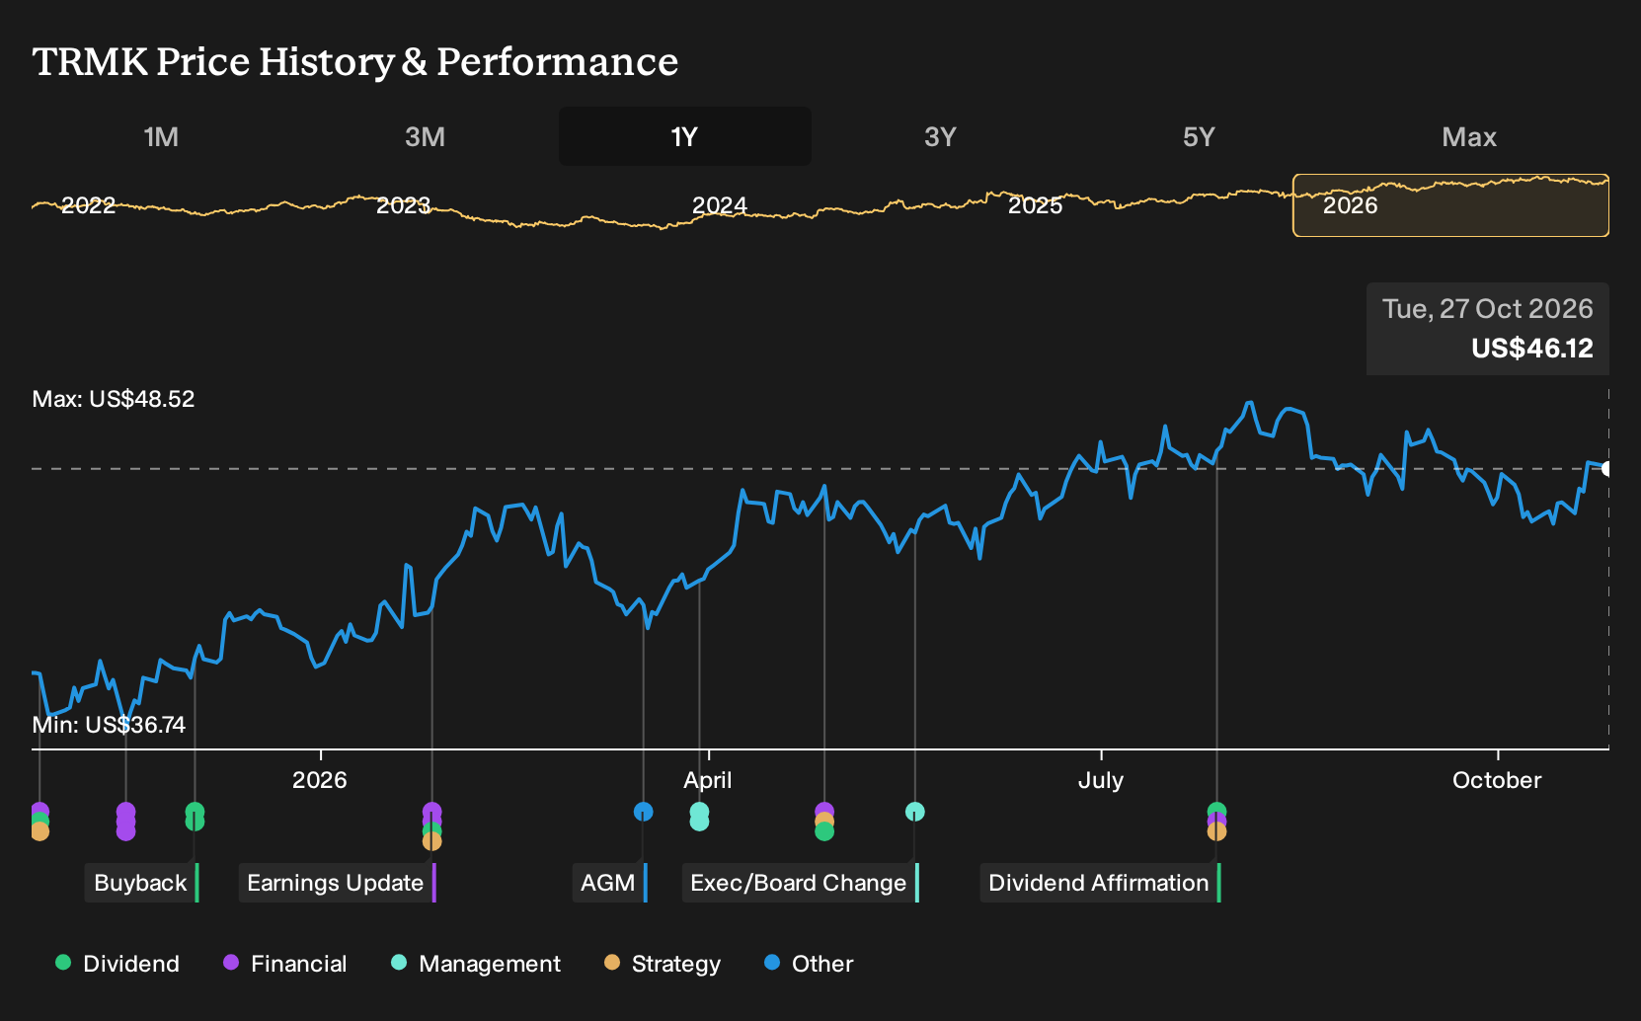Click the orange Strategy dot above Earnings Update label
1641x1021 pixels.
431,841
